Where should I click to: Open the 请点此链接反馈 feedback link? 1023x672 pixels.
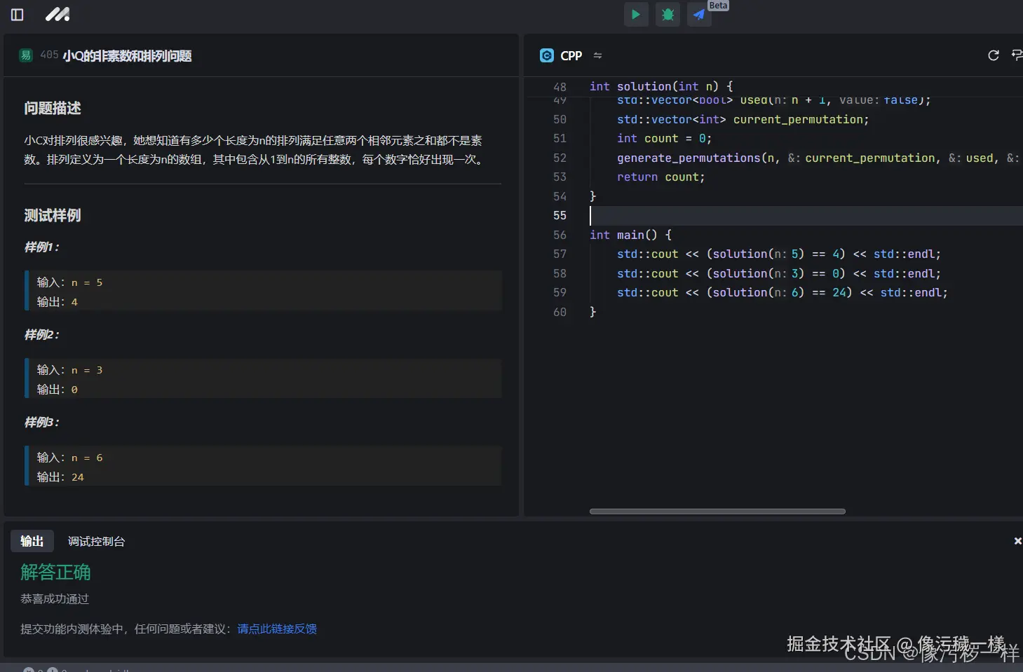(277, 629)
